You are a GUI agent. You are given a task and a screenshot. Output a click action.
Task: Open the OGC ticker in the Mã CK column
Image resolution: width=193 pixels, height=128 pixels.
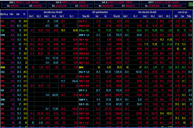coord(3,72)
